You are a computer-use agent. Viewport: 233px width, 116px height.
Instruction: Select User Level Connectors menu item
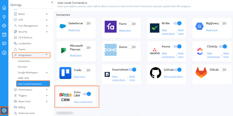pyautogui.click(x=33, y=84)
